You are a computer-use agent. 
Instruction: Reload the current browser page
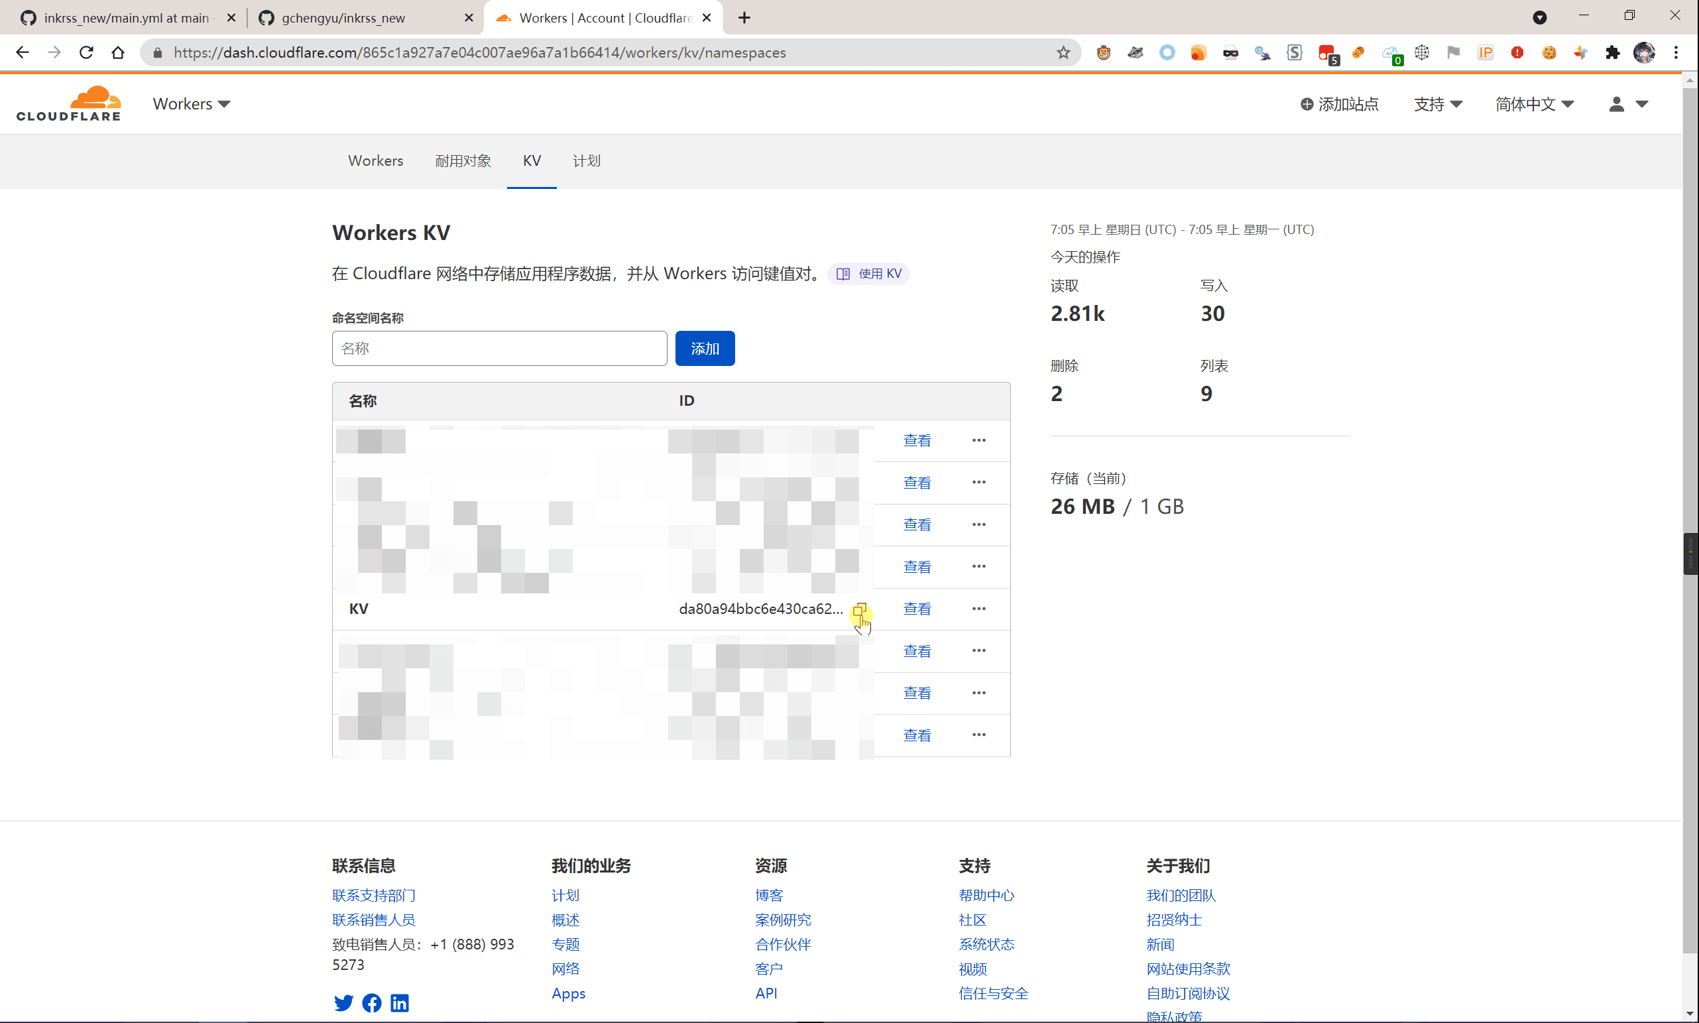point(86,52)
